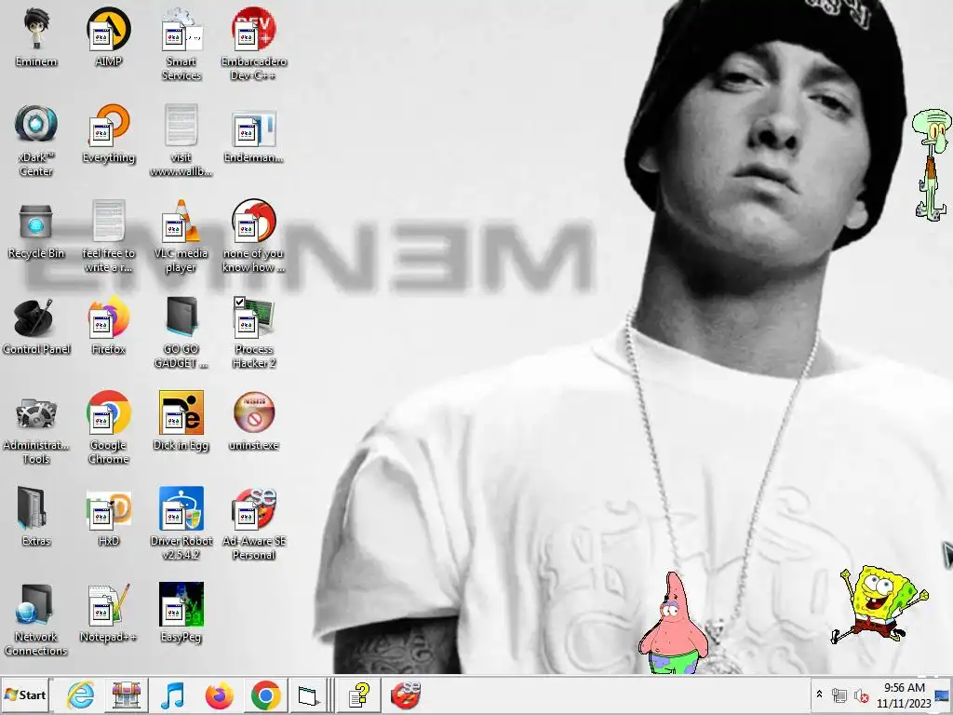Open the GO GO GADGET folder
Viewport: 953px width, 715px height.
(181, 332)
